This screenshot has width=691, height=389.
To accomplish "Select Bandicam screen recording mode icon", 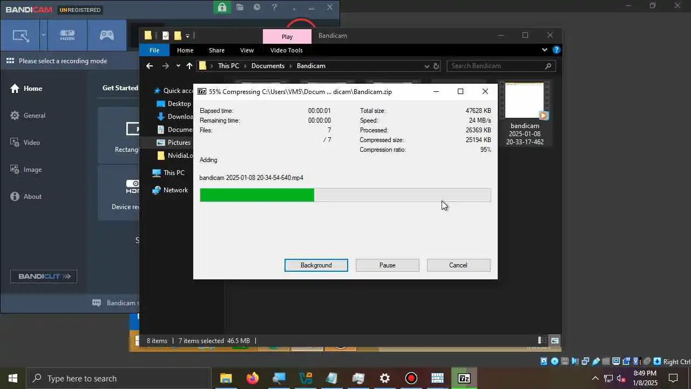I will pos(21,36).
